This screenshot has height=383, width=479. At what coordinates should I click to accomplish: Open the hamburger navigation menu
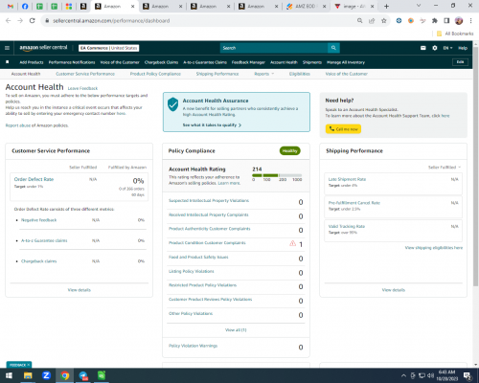click(x=7, y=48)
